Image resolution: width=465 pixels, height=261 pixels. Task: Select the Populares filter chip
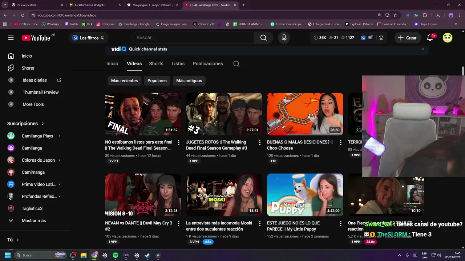[x=157, y=81]
